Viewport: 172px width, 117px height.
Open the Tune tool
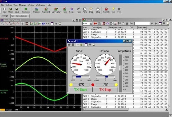78,10
